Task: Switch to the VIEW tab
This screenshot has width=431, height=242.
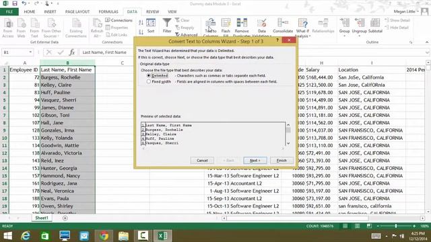Action: 172,12
